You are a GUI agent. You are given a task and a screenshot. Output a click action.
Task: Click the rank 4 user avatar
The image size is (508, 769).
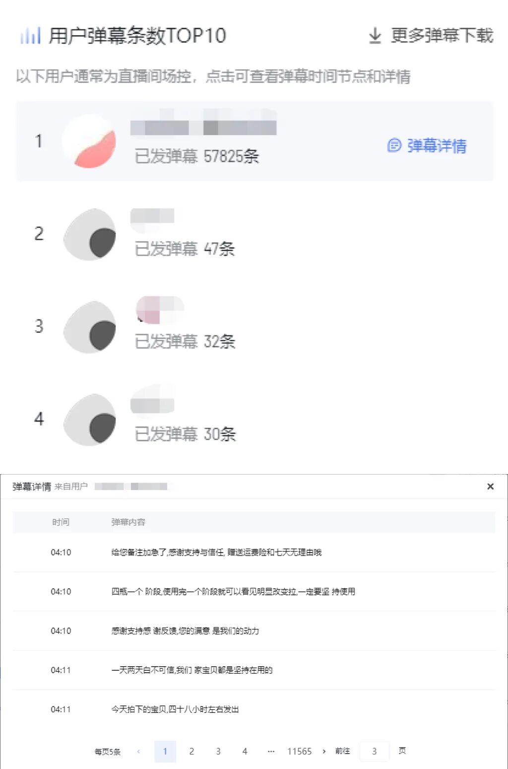pos(89,419)
